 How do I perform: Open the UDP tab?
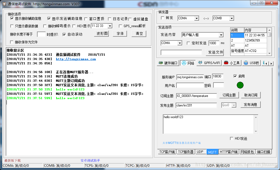pos(200,152)
